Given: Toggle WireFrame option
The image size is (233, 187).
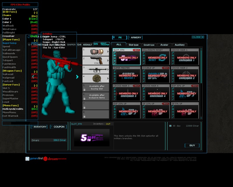Looking at the screenshot, I should click(20, 29).
